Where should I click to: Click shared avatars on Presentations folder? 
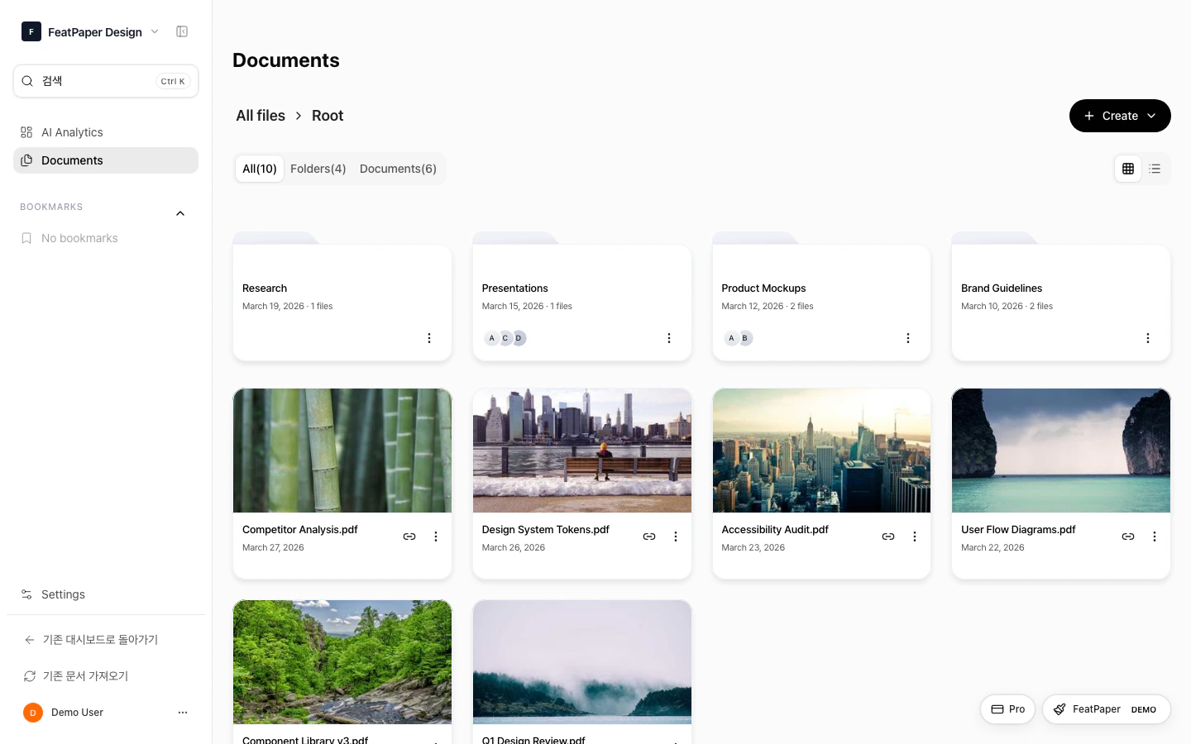click(505, 338)
